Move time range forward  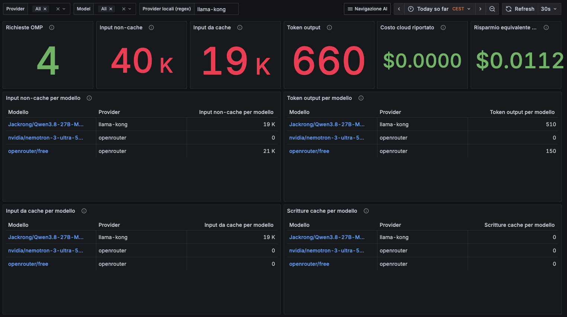[x=480, y=9]
